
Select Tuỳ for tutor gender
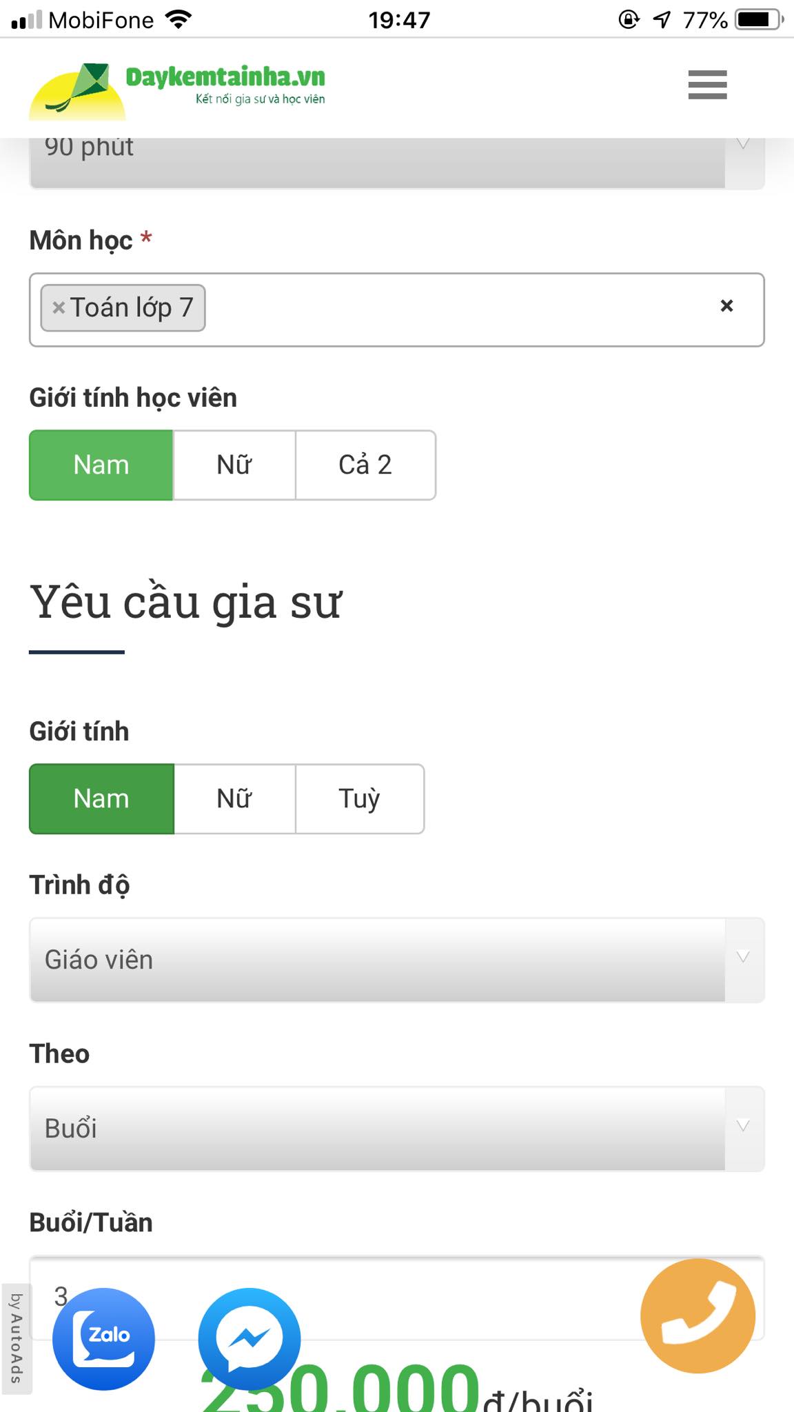[359, 798]
